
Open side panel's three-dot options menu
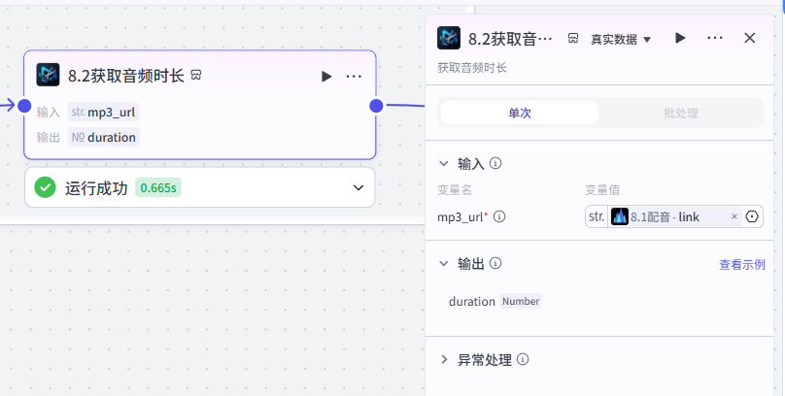pos(715,38)
